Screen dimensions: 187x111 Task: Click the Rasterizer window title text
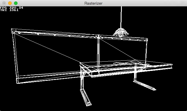[x=93, y=3]
